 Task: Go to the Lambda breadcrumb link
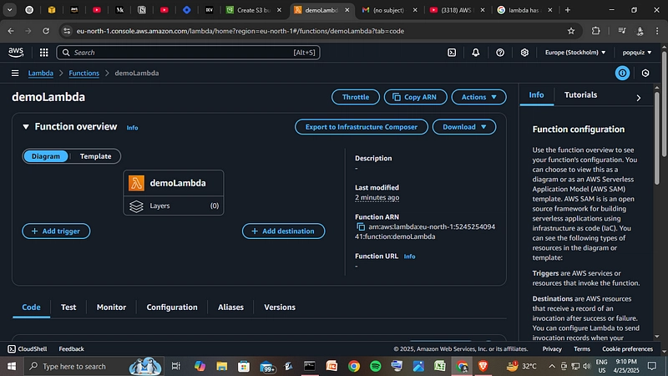(x=40, y=73)
